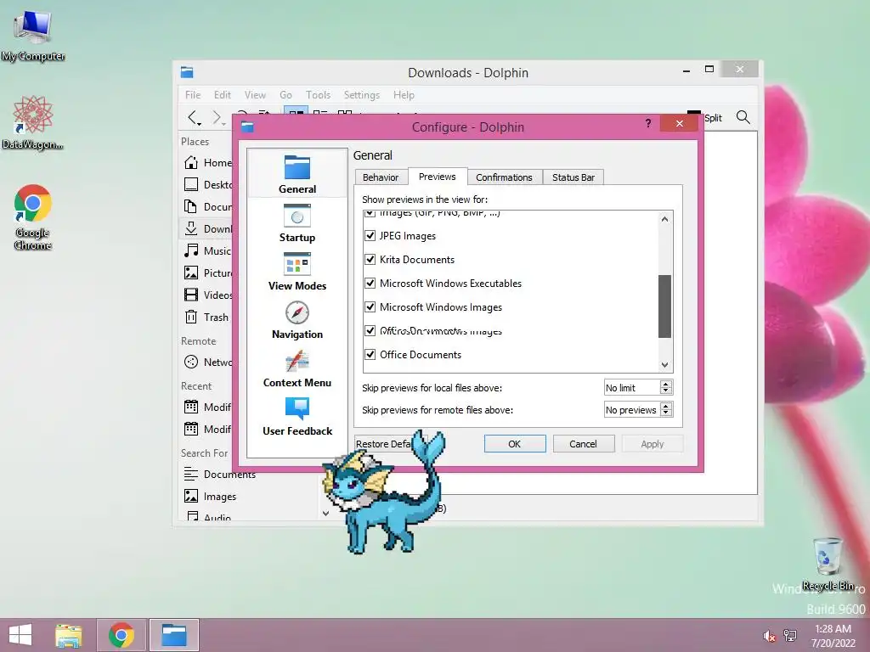This screenshot has height=652, width=870.
Task: Decrease the local files preview size limit
Action: coord(666,391)
